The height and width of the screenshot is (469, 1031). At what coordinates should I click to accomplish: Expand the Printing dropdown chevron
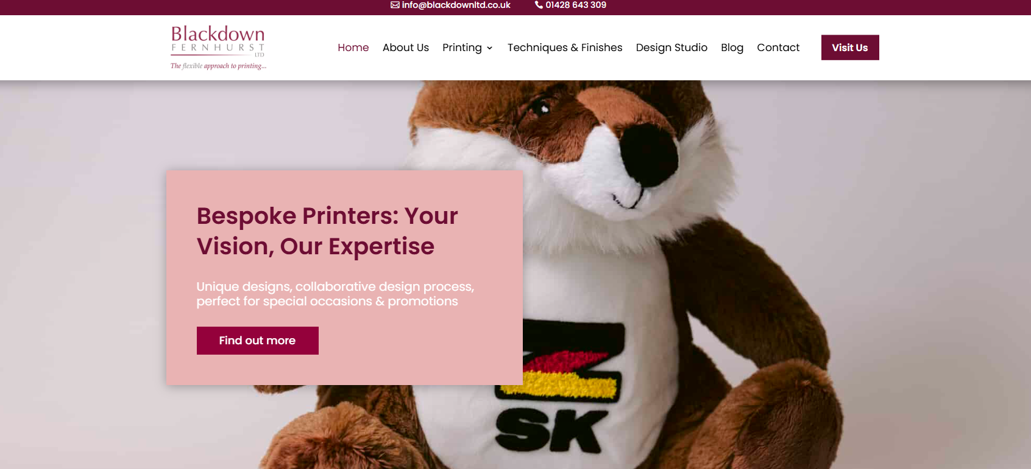489,48
